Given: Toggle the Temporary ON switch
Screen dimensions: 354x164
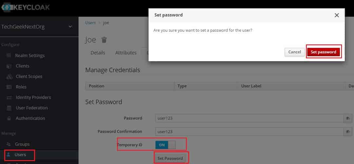Looking at the screenshot, I should coord(165,145).
